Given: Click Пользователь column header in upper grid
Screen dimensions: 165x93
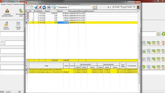Looking at the screenshot, I should click(x=73, y=11).
